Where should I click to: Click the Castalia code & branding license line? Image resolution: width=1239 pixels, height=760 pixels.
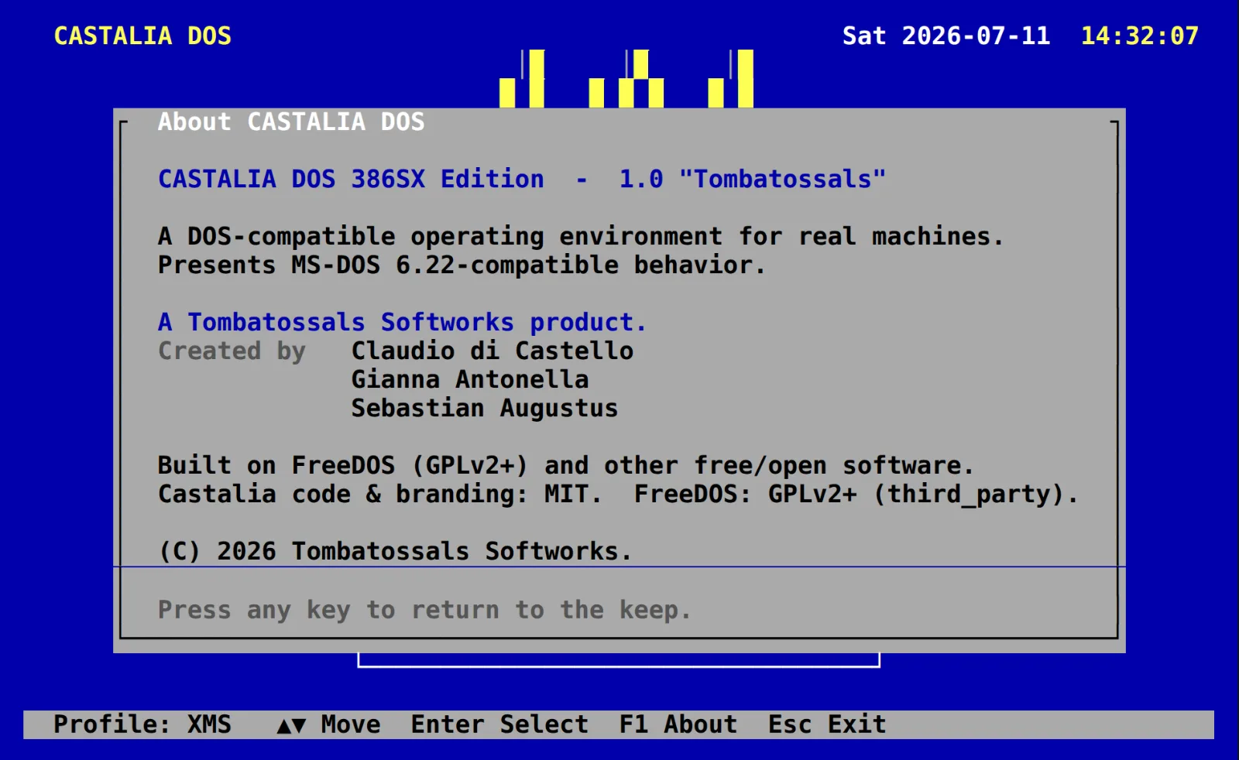[618, 495]
